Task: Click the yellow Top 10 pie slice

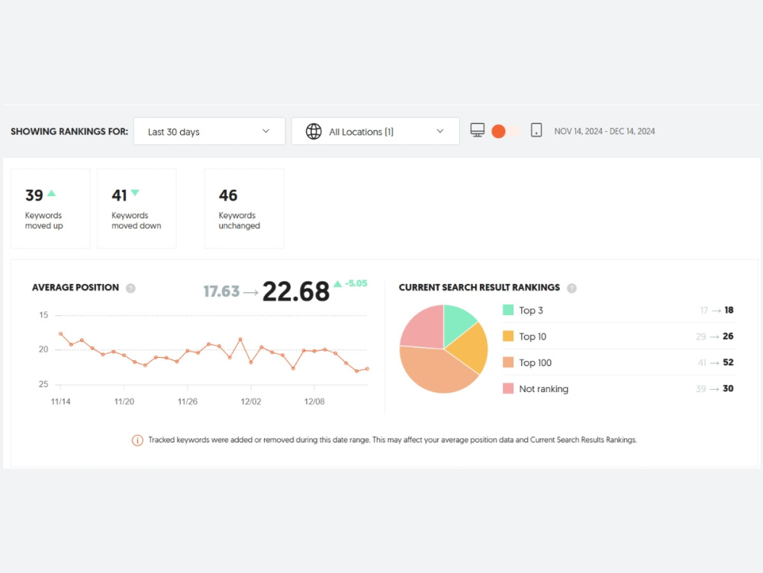Action: click(x=469, y=347)
